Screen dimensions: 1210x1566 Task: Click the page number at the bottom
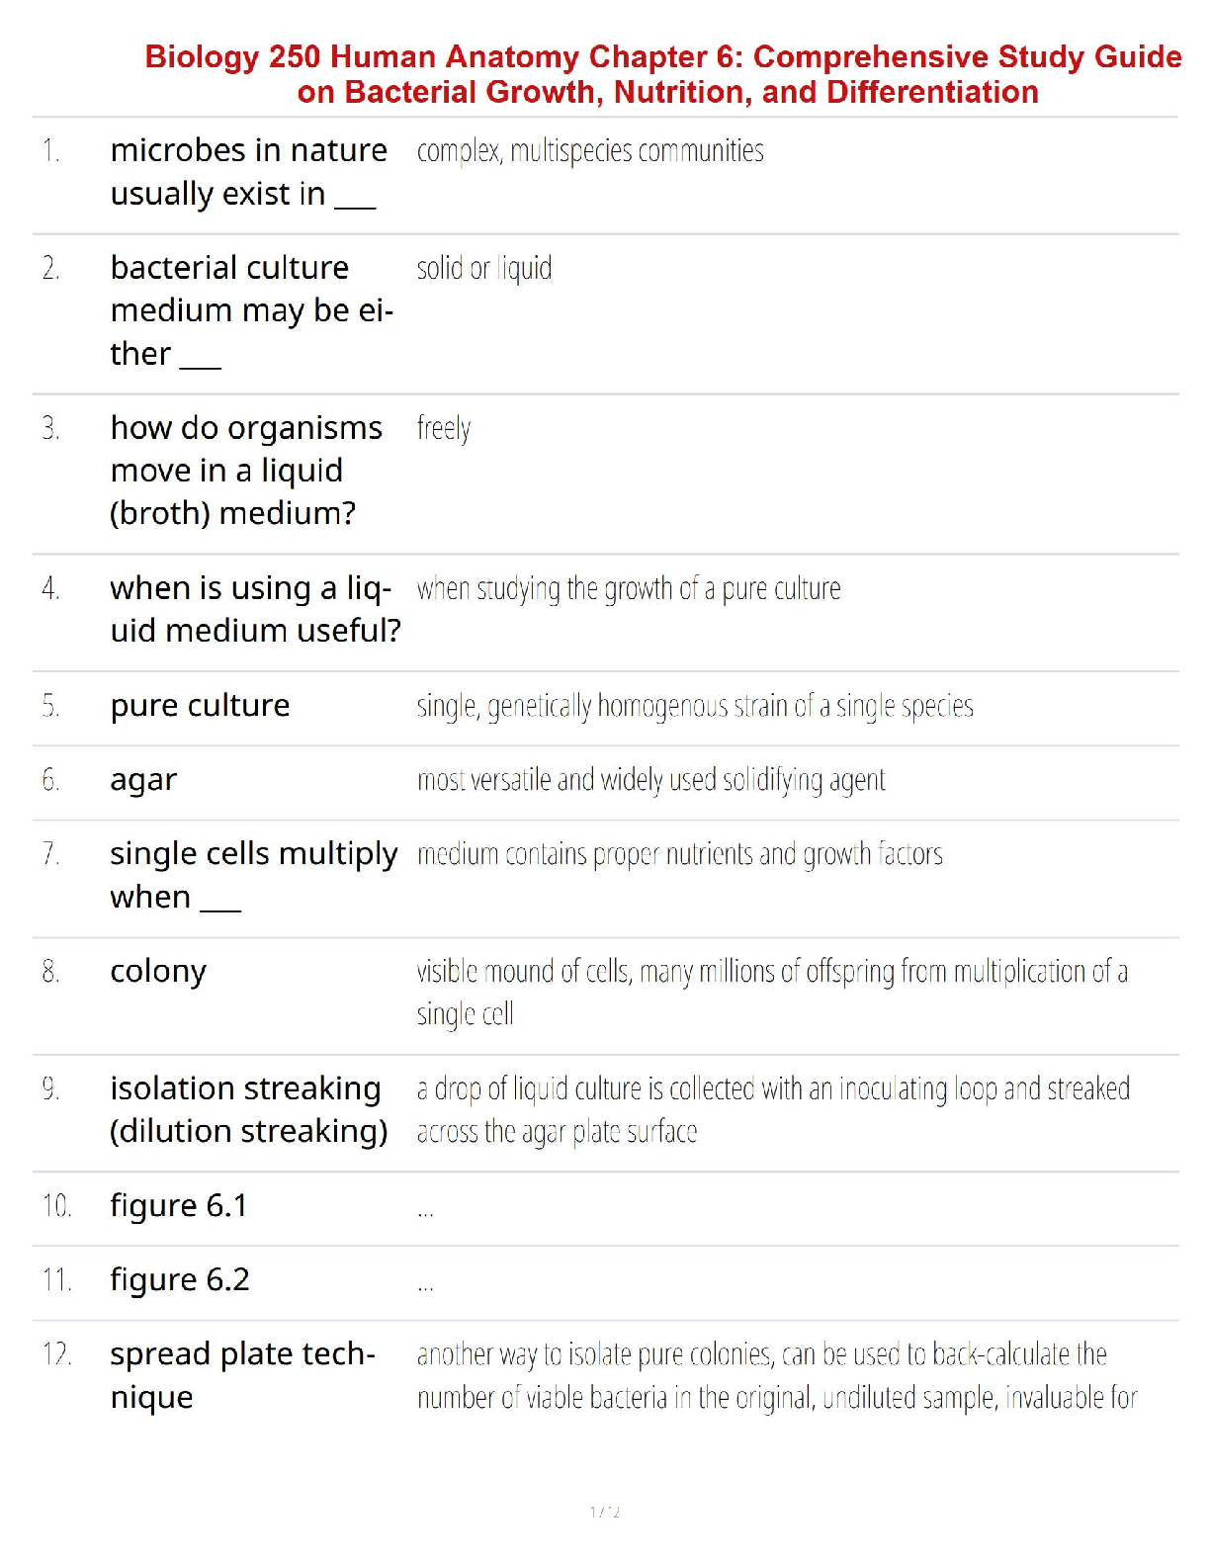click(604, 1512)
